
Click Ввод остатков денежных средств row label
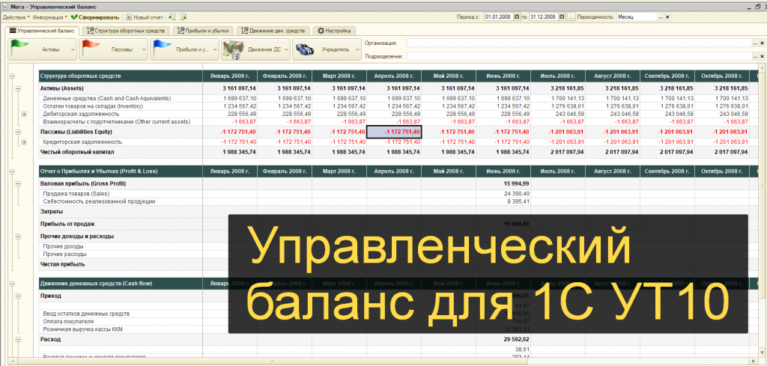tap(87, 314)
